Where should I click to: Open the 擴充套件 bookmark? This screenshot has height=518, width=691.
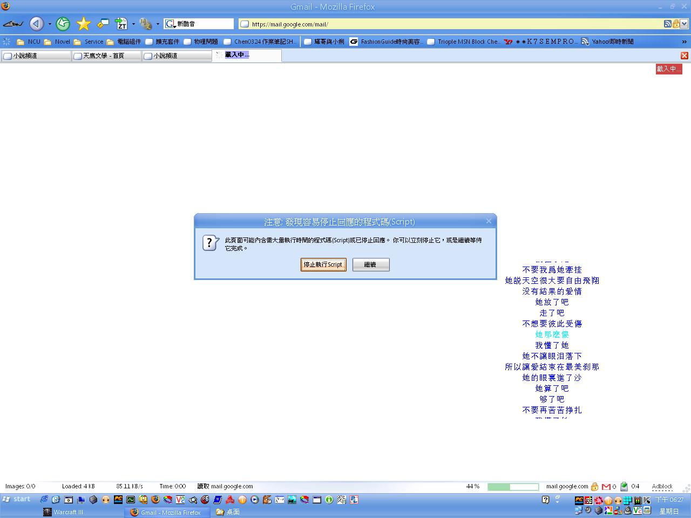[162, 42]
